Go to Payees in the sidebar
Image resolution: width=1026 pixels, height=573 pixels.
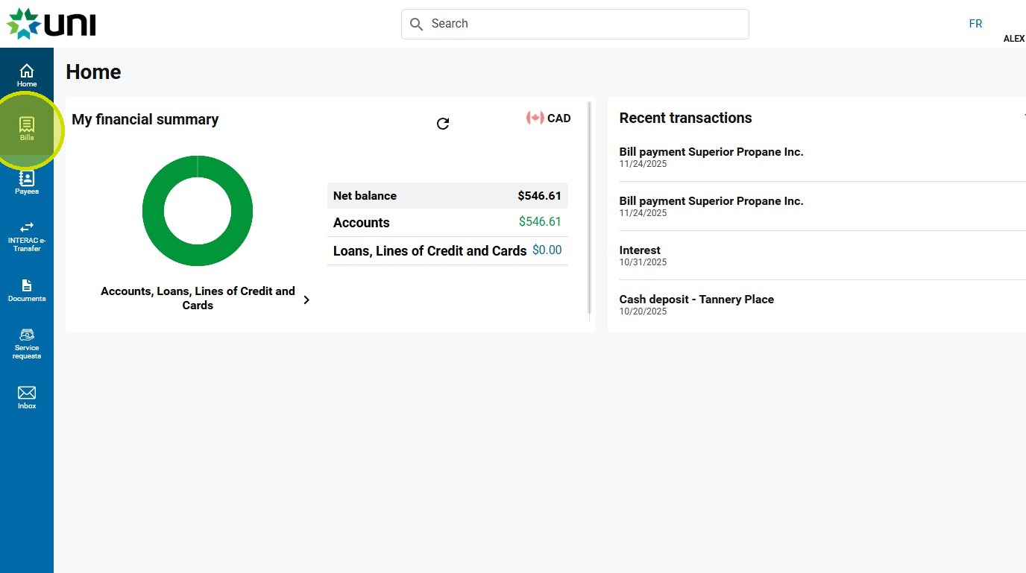coord(27,183)
